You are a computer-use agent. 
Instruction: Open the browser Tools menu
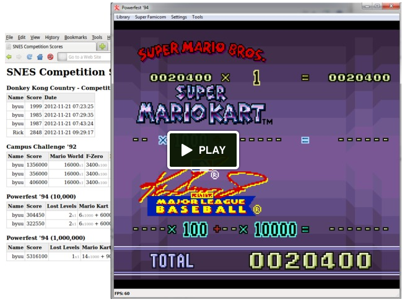point(97,37)
